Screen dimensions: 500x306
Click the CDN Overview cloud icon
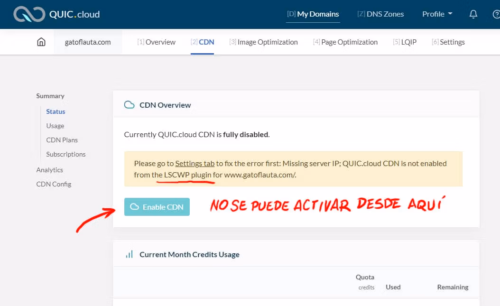click(x=129, y=105)
